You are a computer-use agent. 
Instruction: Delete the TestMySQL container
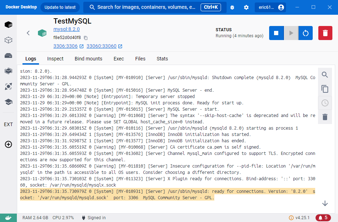(325, 33)
